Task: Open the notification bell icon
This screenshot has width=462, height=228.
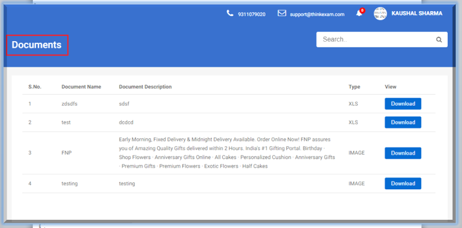Action: tap(359, 14)
